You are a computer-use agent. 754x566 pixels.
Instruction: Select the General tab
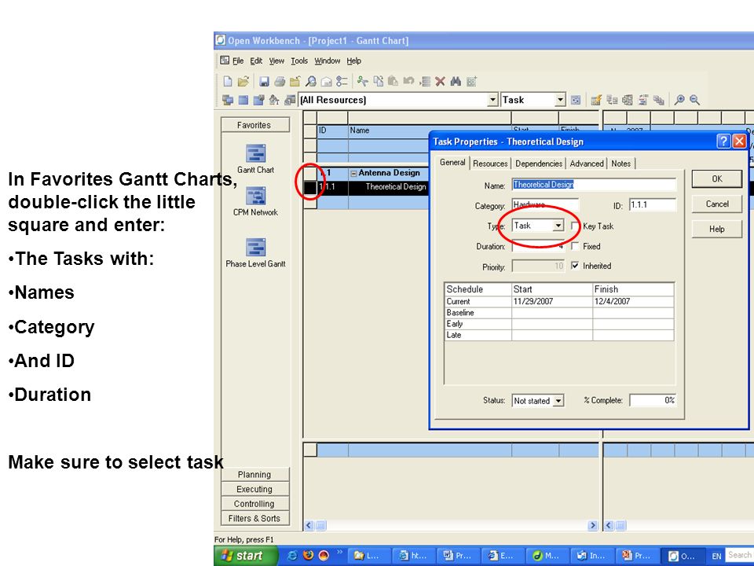(452, 162)
